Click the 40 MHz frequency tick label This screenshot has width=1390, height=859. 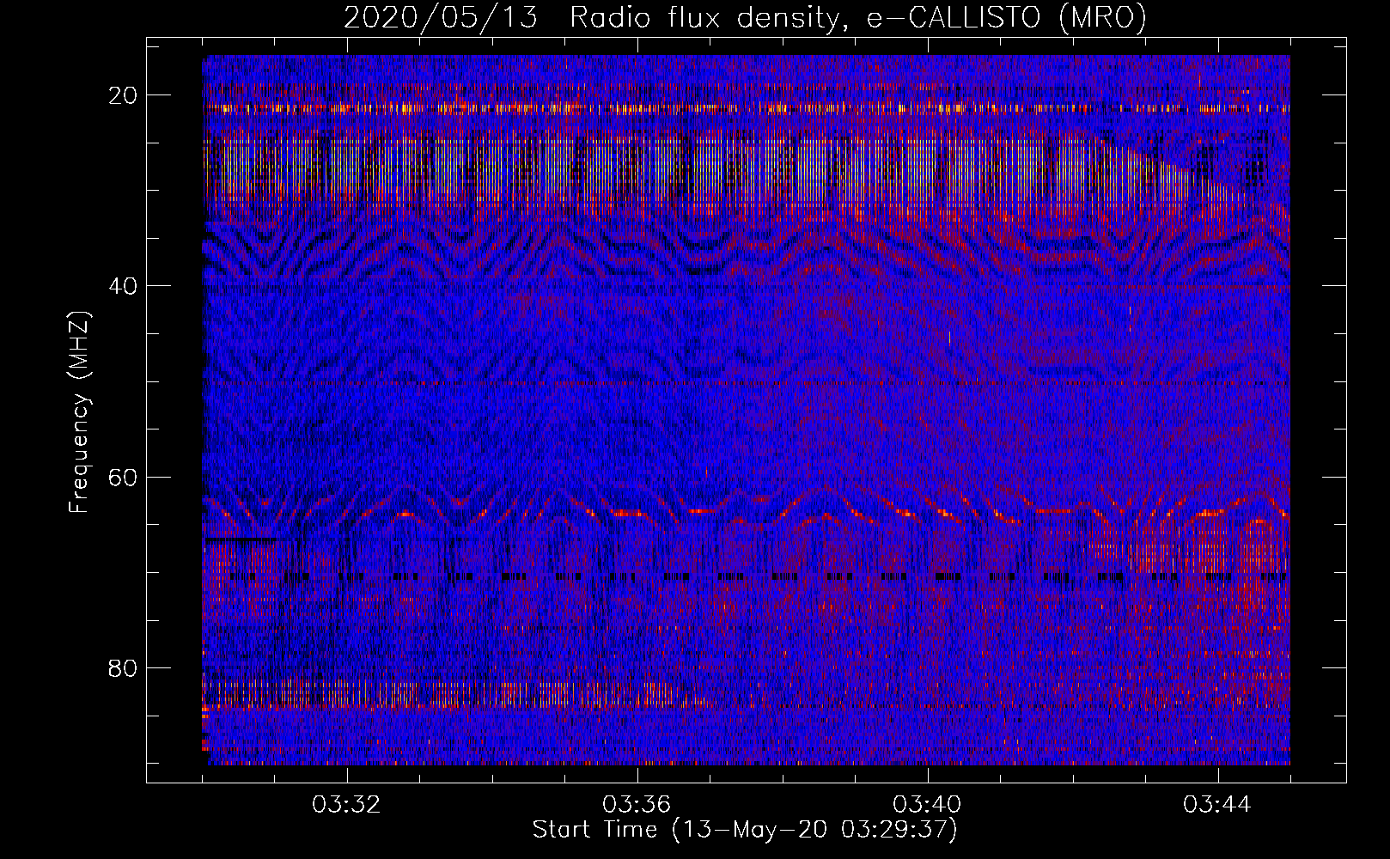tap(124, 286)
